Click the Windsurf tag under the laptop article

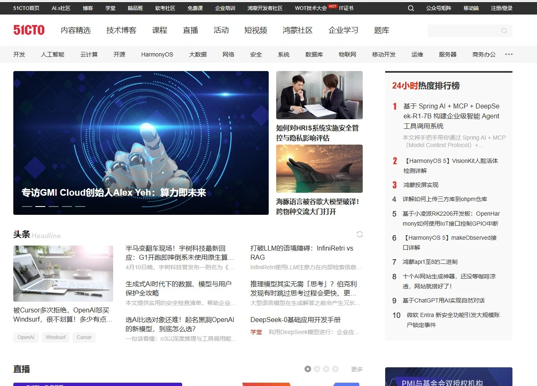[x=55, y=337]
